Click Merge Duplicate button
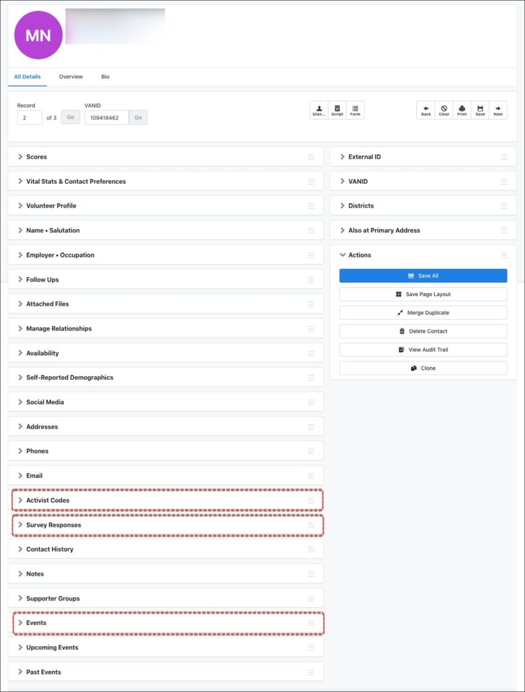This screenshot has height=692, width=525. (423, 313)
